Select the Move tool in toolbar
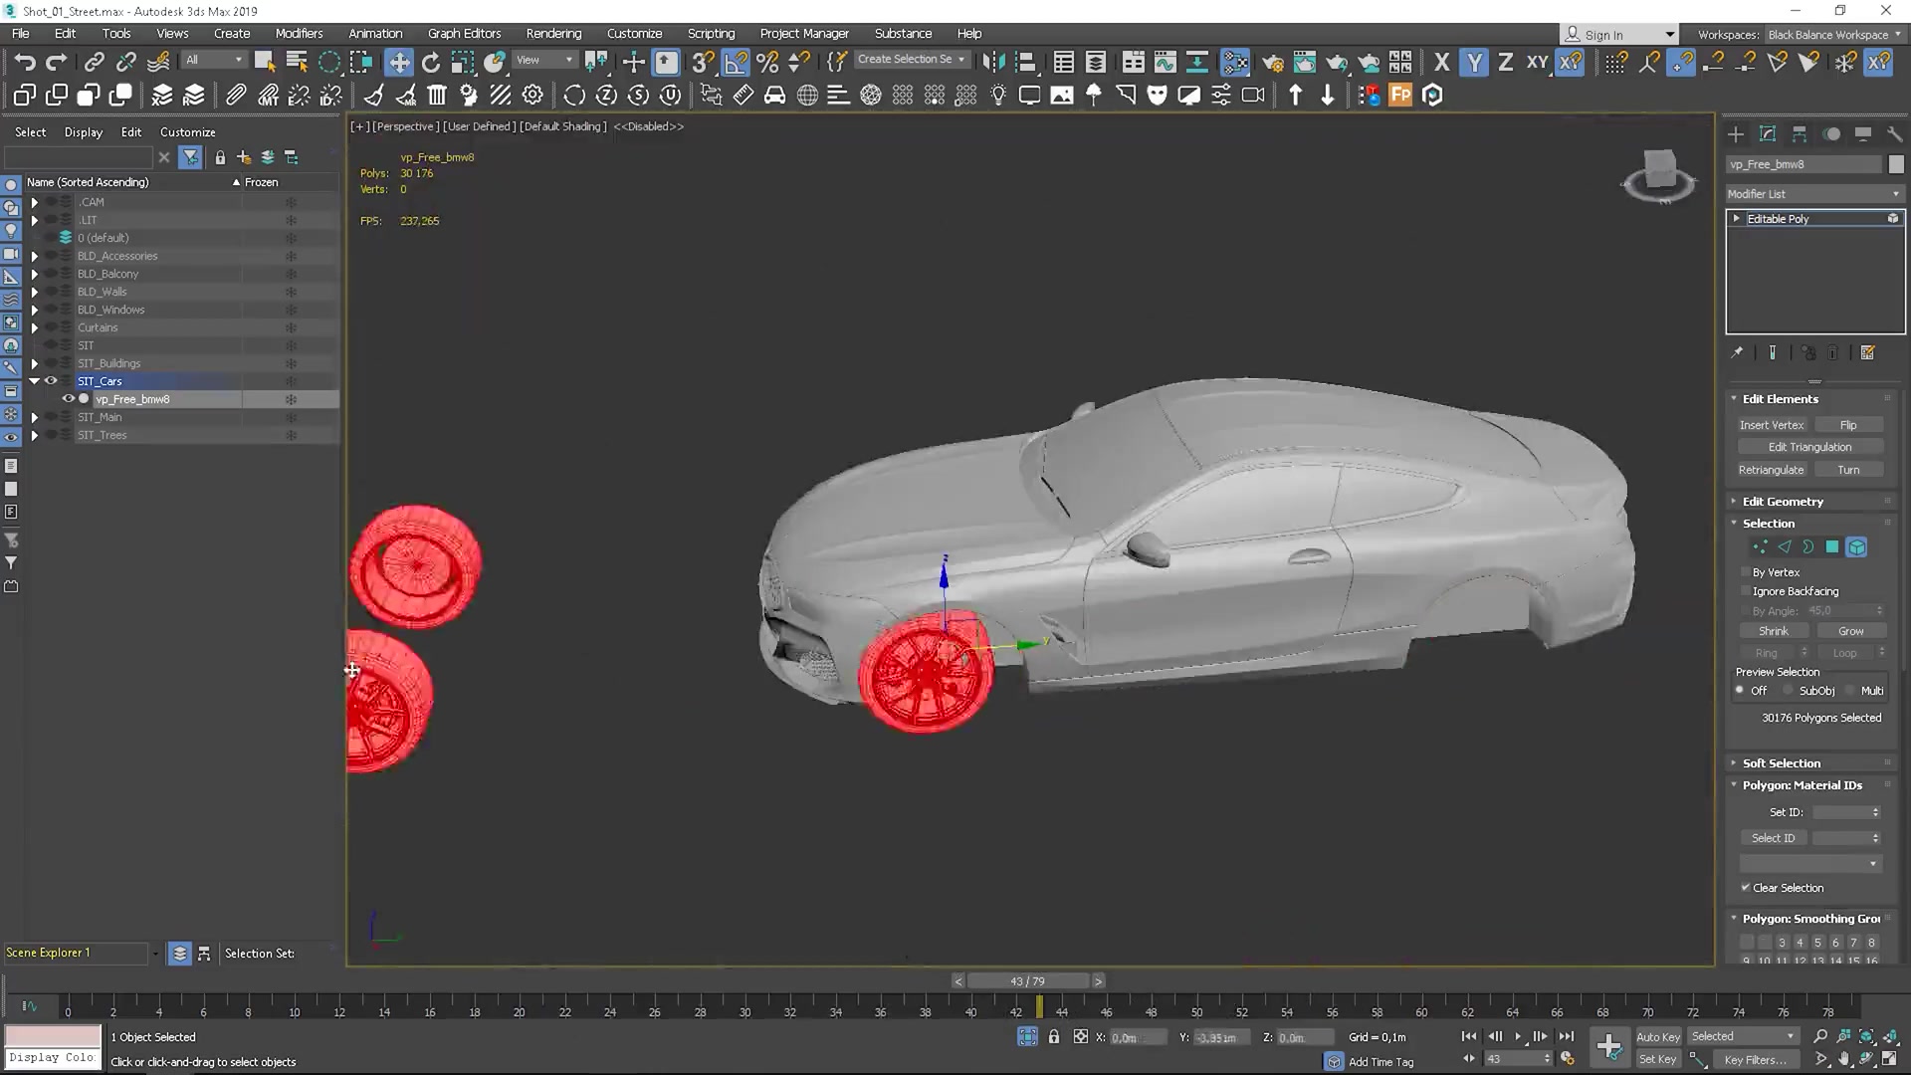 coord(631,61)
